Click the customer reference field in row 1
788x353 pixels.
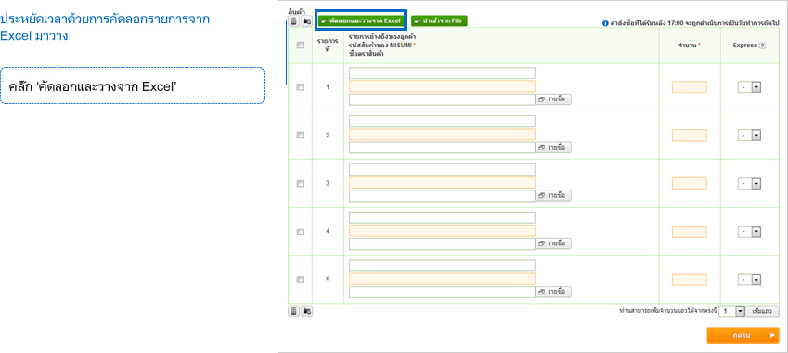tap(442, 73)
